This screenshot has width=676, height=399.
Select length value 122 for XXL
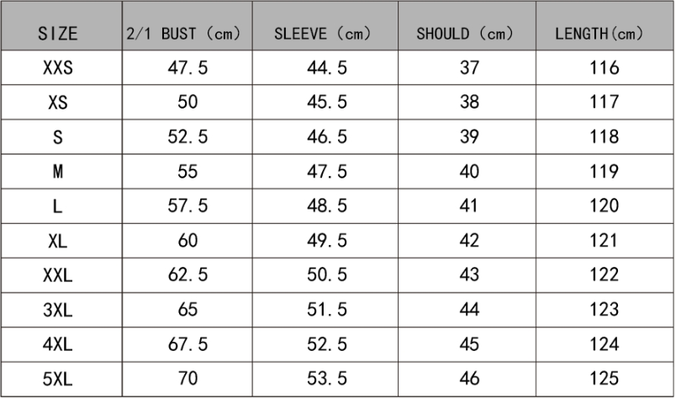604,275
